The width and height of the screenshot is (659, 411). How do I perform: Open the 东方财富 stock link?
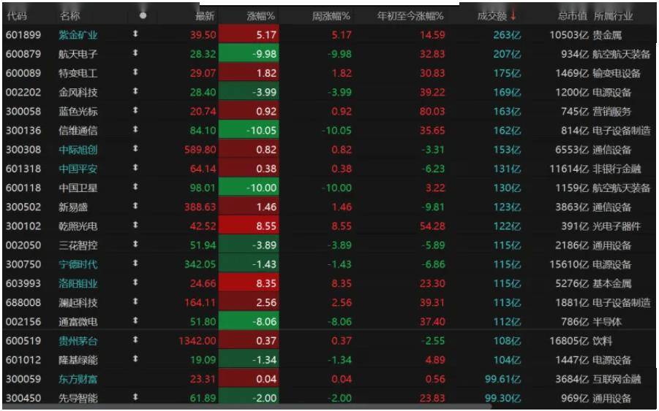coord(78,379)
